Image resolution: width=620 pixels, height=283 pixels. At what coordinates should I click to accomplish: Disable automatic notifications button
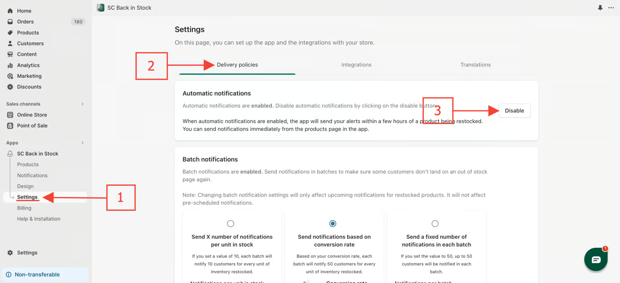click(514, 110)
